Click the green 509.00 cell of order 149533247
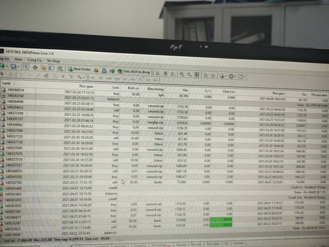Viewport: 329px width, 247px height. (x=221, y=219)
